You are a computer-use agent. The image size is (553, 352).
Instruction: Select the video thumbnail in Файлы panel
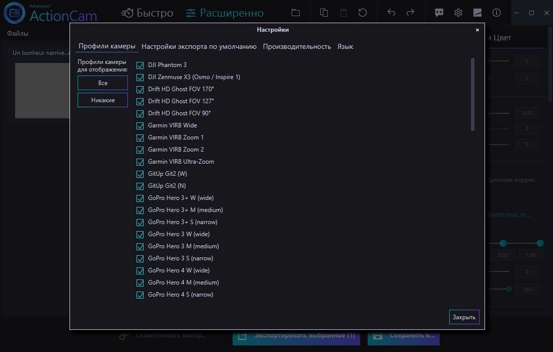pyautogui.click(x=42, y=91)
